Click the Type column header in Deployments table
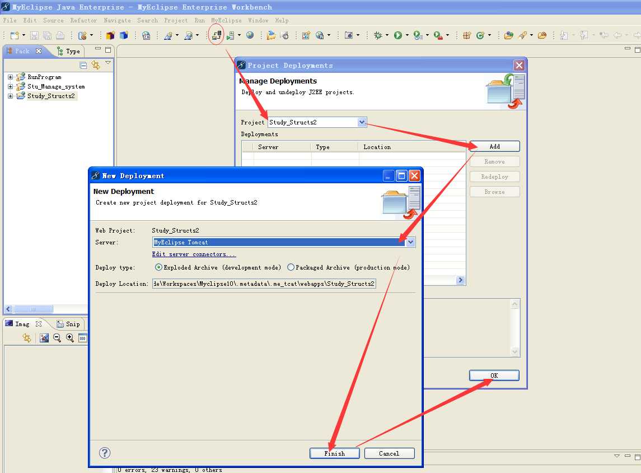This screenshot has height=473, width=641. [334, 147]
